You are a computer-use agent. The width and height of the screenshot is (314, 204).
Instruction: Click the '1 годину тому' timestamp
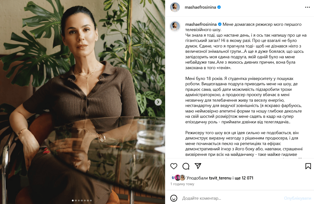(182, 184)
